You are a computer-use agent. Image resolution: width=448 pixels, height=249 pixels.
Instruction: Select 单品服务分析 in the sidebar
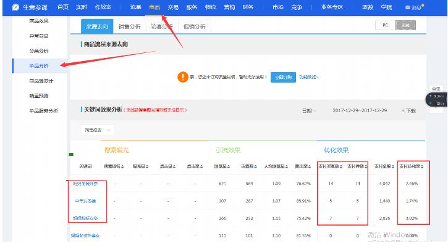[x=43, y=111]
